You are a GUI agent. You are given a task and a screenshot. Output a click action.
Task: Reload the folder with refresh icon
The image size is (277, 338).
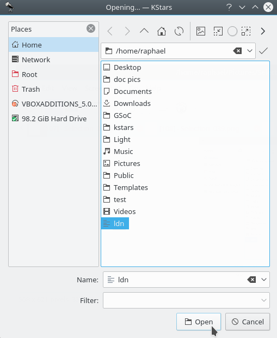coord(179,31)
